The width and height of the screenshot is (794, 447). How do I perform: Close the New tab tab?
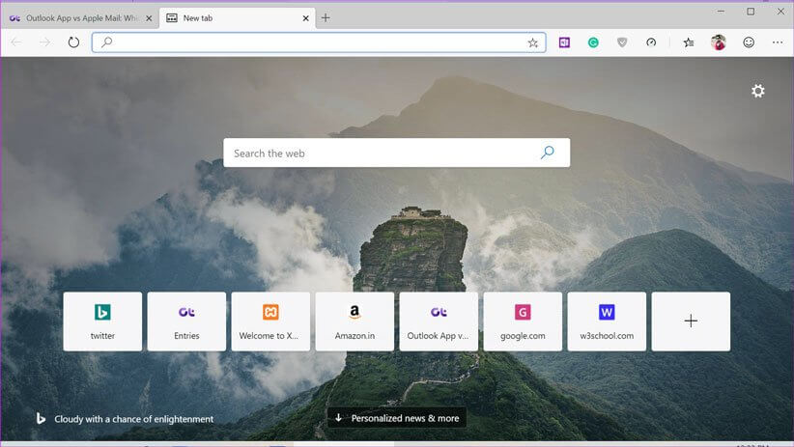coord(306,18)
